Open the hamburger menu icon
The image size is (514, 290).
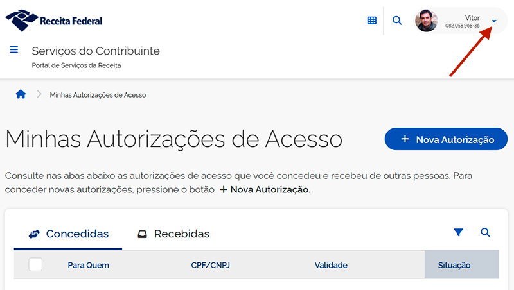tap(14, 50)
